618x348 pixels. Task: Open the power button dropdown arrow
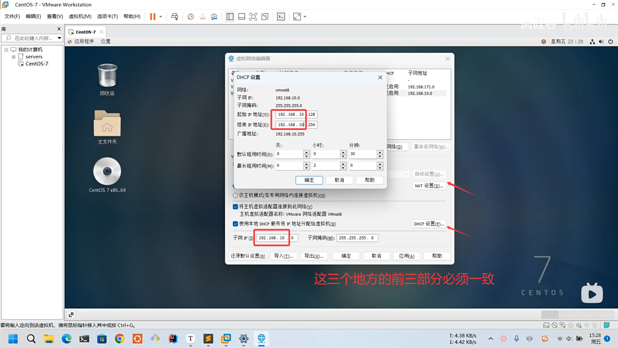coord(161,16)
